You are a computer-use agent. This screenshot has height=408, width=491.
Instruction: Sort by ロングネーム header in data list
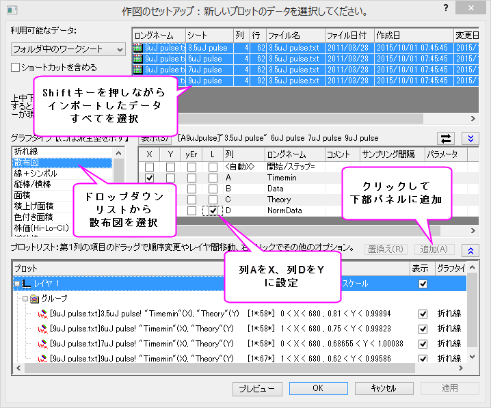click(159, 36)
